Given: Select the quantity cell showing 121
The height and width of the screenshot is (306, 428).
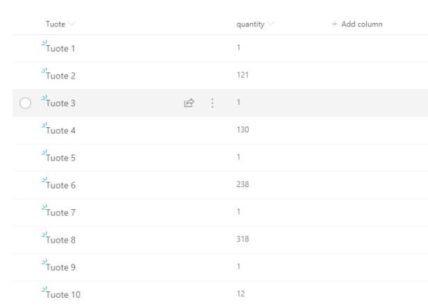Looking at the screenshot, I should tap(242, 75).
